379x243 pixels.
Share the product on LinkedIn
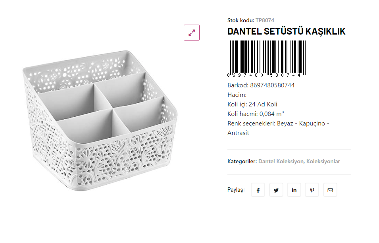coord(294,190)
